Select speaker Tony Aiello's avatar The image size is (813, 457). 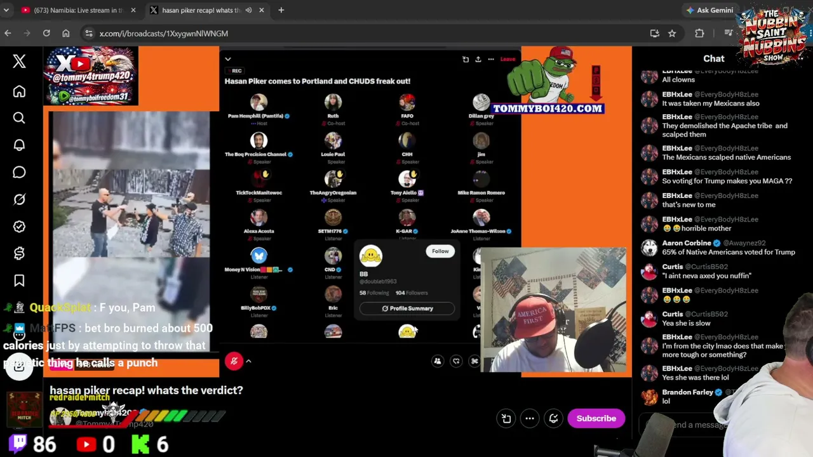(x=407, y=179)
